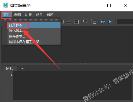133x102 pixels.
Task: Open the 帮助 menu
Action: (50, 15)
